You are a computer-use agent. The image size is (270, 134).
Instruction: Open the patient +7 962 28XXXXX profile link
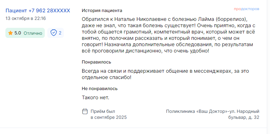click(38, 10)
